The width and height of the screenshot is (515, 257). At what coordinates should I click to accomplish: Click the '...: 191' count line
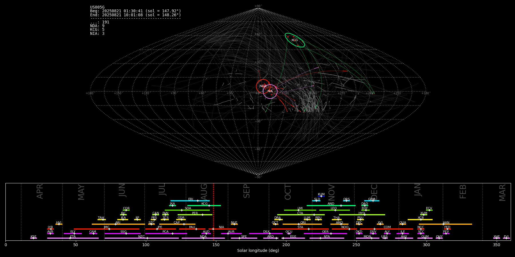pyautogui.click(x=100, y=22)
